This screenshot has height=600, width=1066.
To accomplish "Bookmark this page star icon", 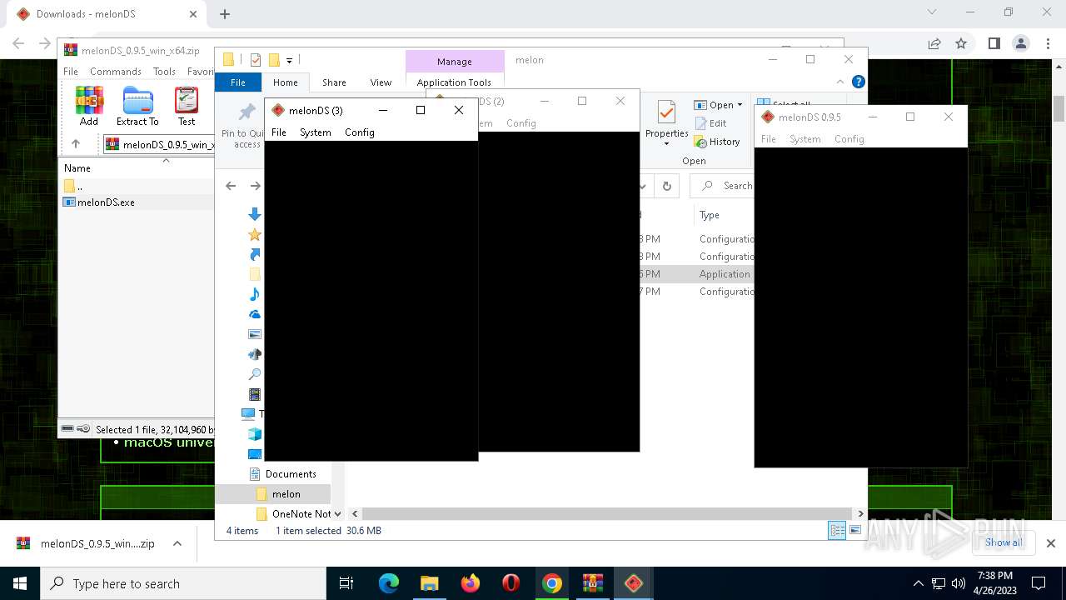I will pyautogui.click(x=961, y=43).
